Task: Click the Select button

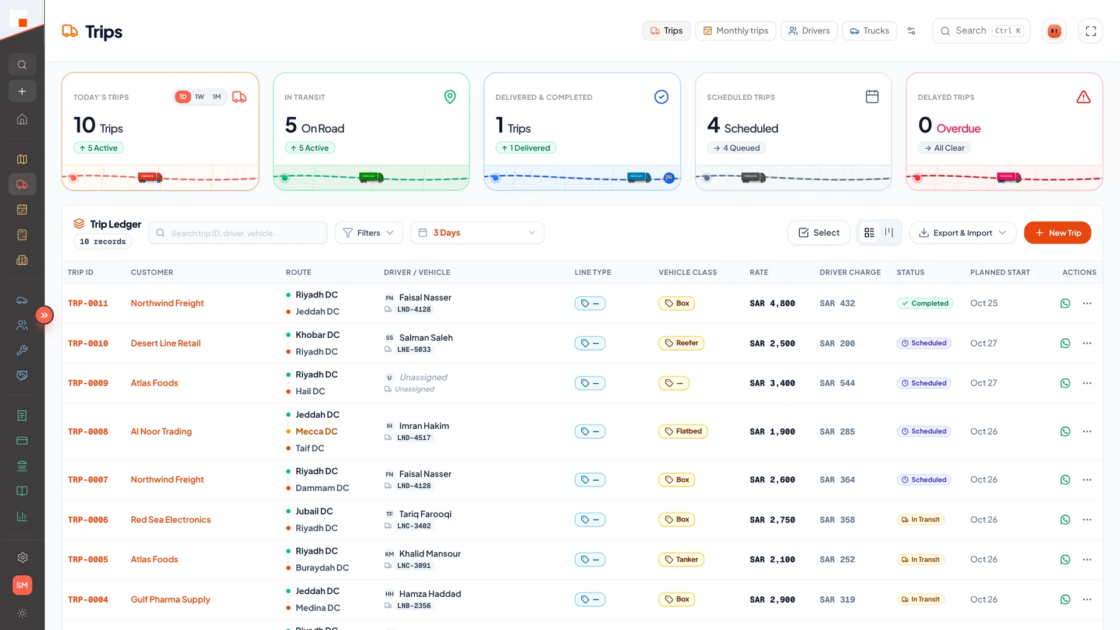Action: tap(819, 233)
